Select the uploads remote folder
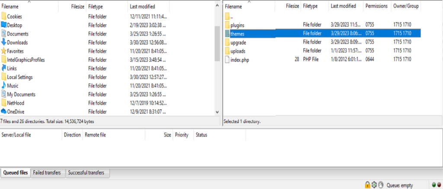The height and width of the screenshot is (189, 443). [x=323, y=51]
